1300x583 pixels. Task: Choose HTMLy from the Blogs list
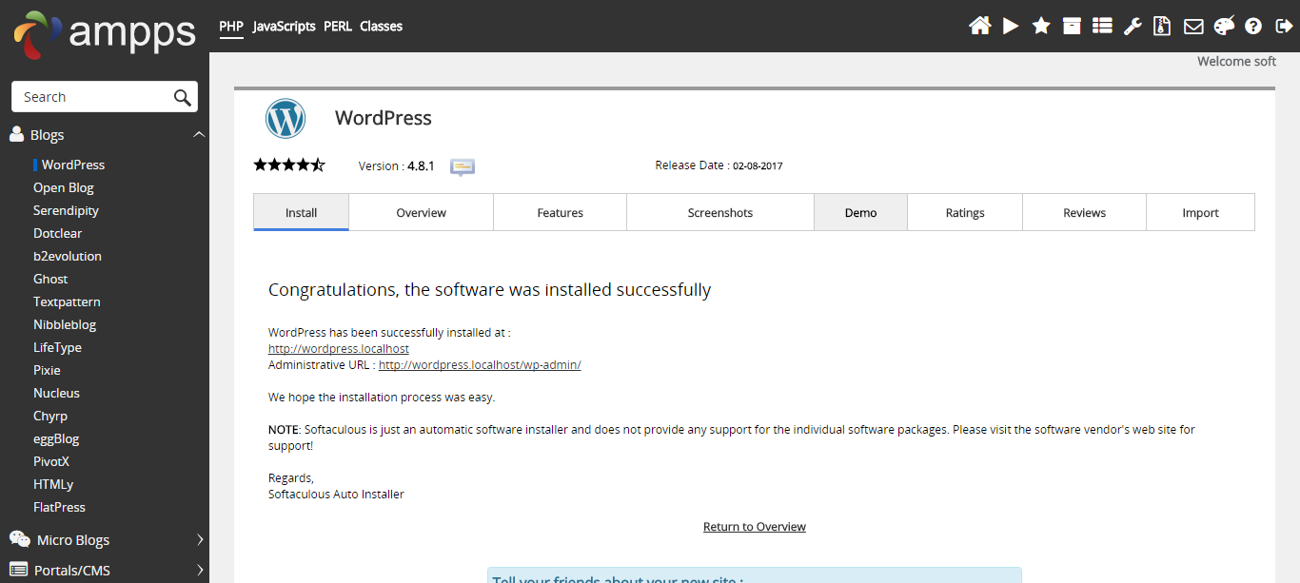53,484
